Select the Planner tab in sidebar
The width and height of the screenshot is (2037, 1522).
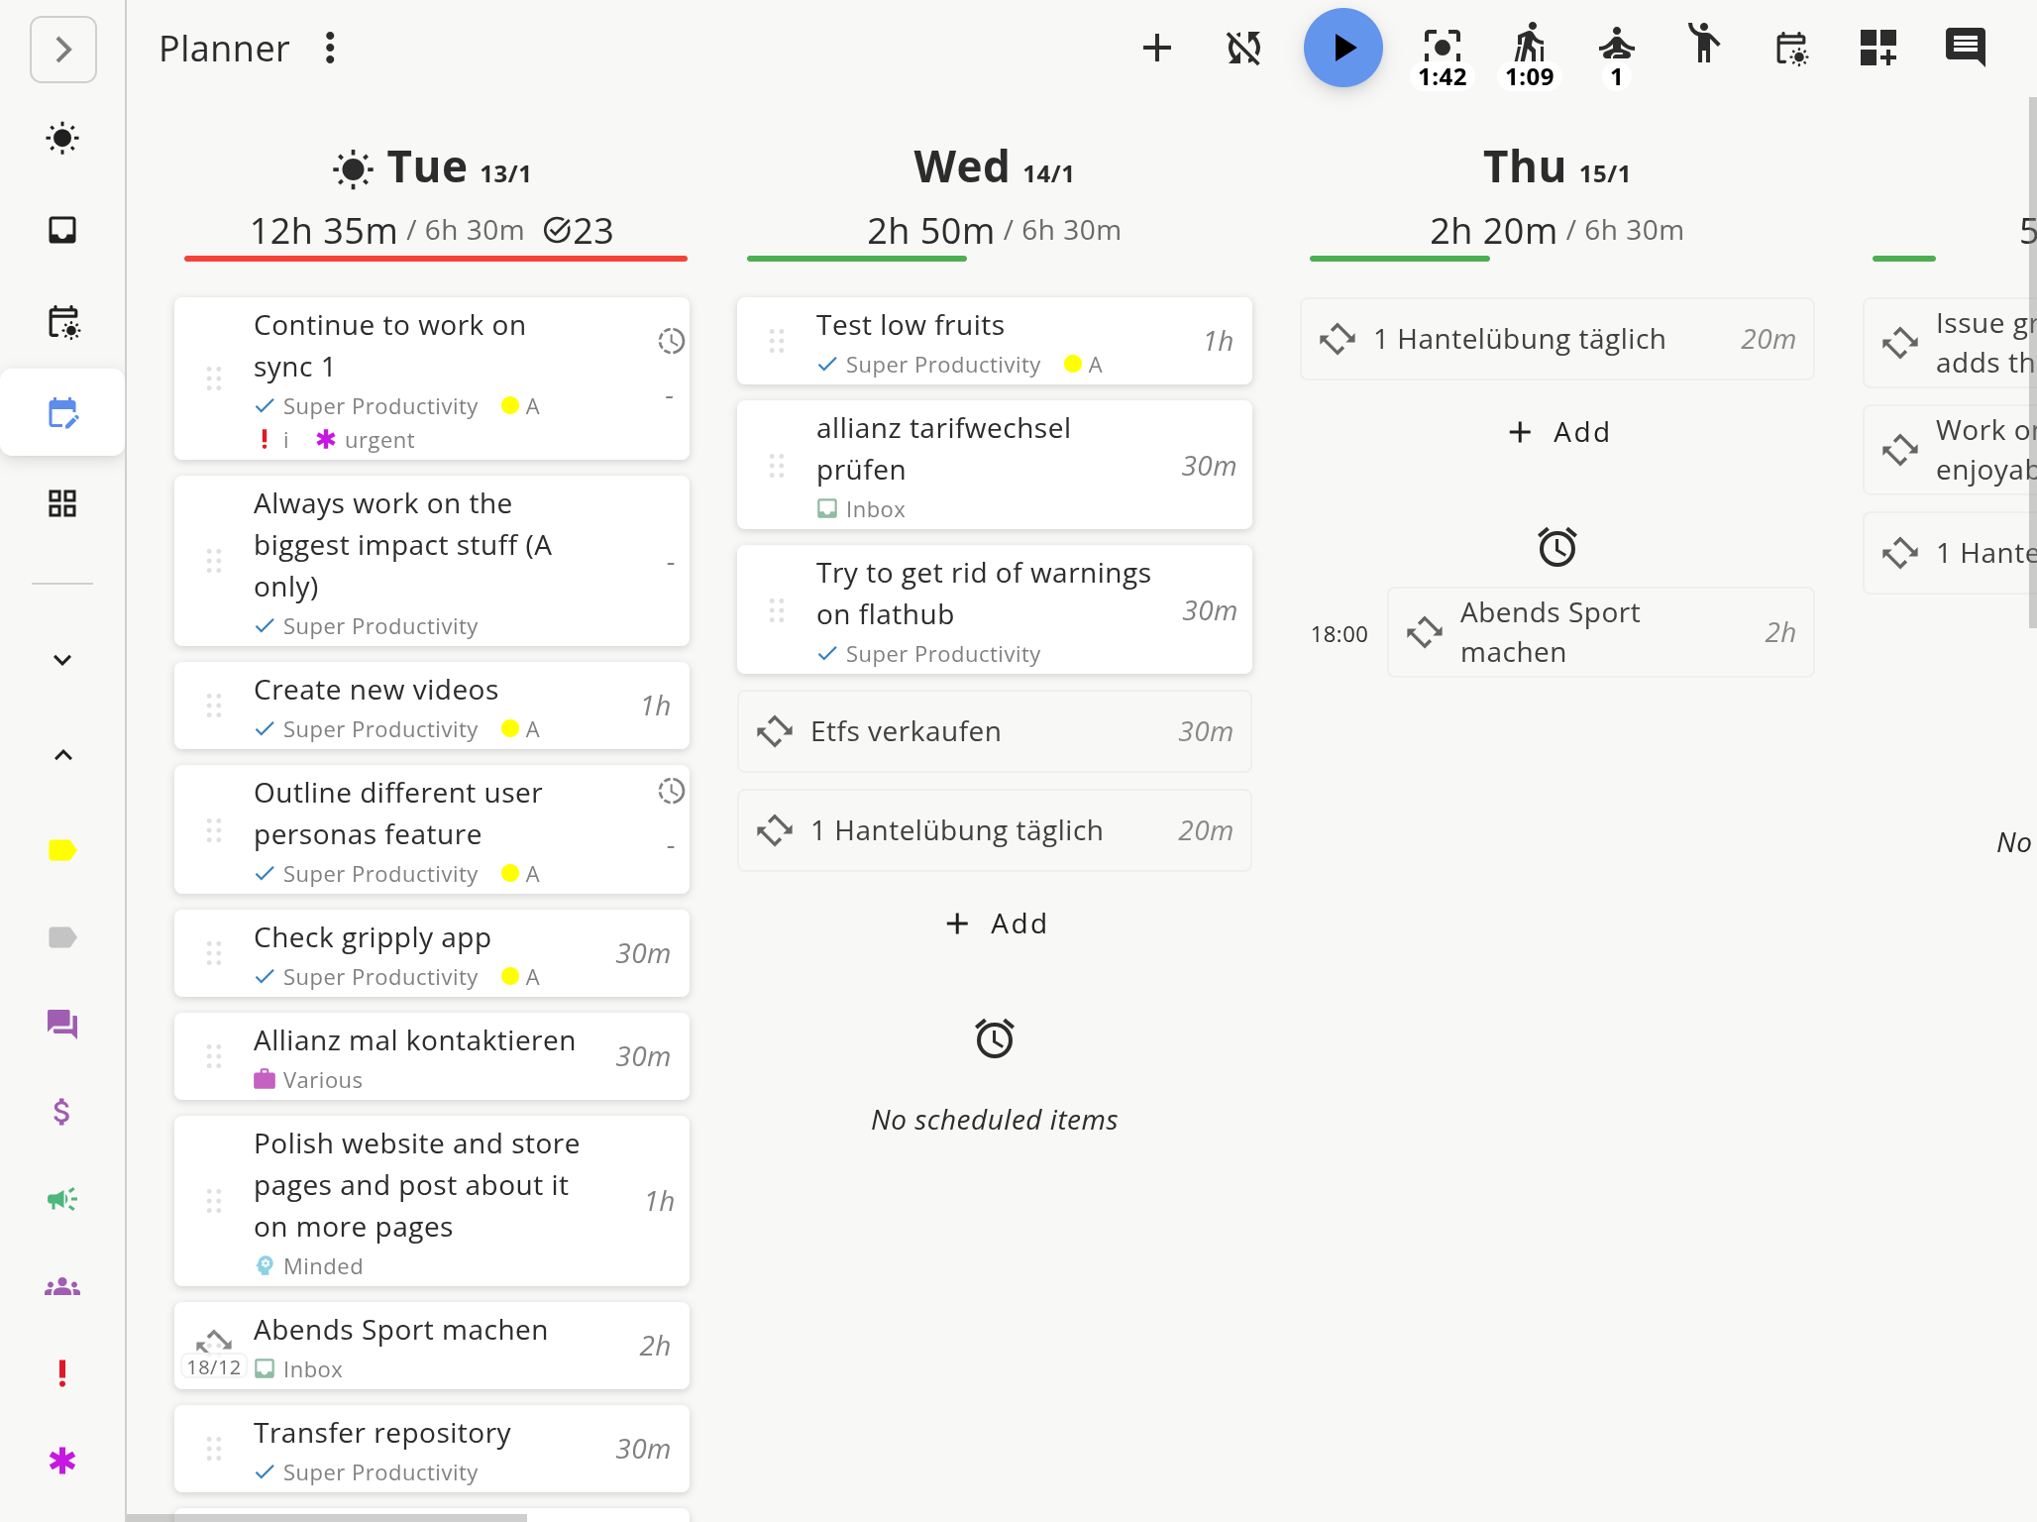pyautogui.click(x=62, y=413)
